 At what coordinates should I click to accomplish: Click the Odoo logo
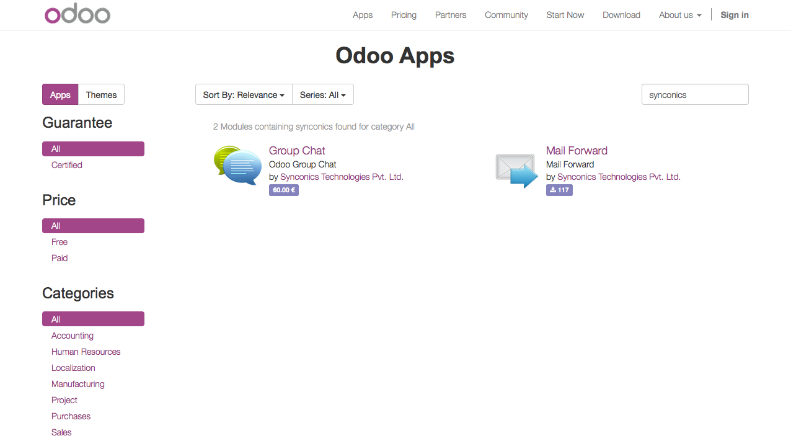(77, 15)
